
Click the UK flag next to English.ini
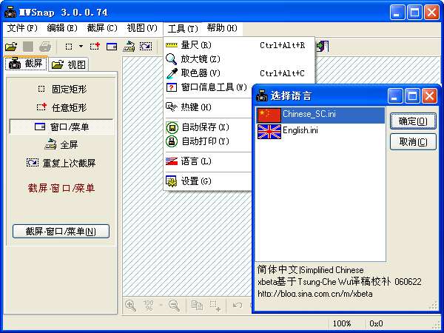[269, 132]
